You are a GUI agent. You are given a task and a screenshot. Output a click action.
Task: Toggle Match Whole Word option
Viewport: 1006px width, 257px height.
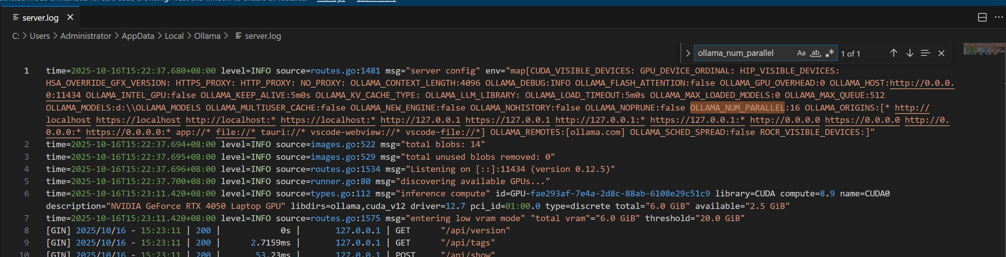(x=815, y=53)
